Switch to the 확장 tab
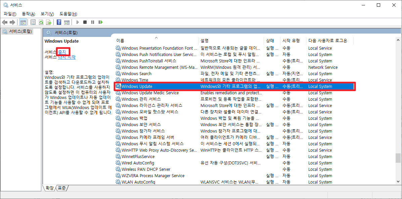Viewport: 402px width, 199px height. (49, 188)
